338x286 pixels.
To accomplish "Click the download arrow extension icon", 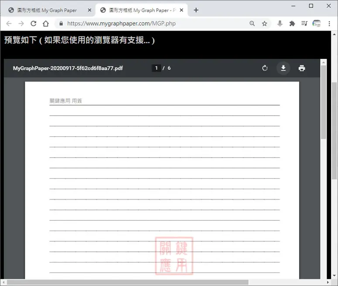I will pyautogui.click(x=280, y=23).
